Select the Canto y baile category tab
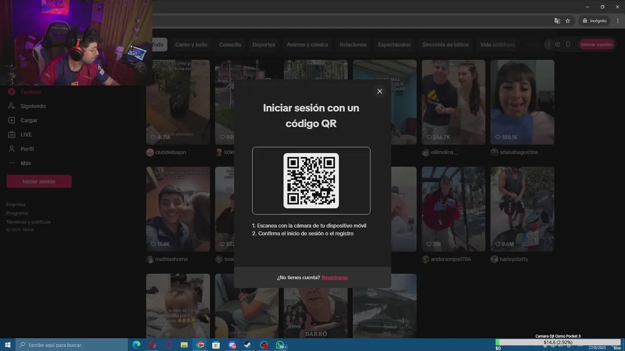This screenshot has width=625, height=351. pos(191,44)
